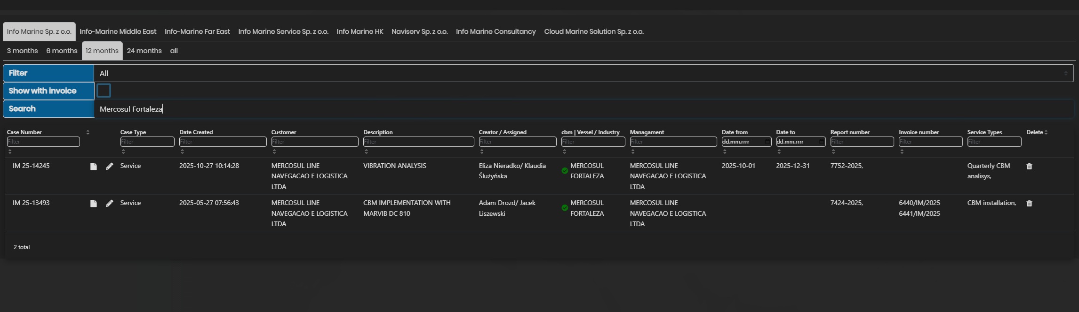Sort by Case Number column arrows

pyautogui.click(x=88, y=132)
